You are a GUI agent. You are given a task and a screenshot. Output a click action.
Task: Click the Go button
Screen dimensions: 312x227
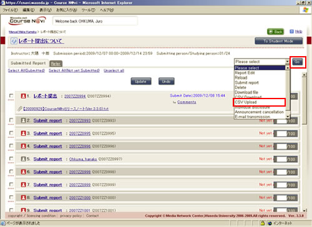click(297, 62)
